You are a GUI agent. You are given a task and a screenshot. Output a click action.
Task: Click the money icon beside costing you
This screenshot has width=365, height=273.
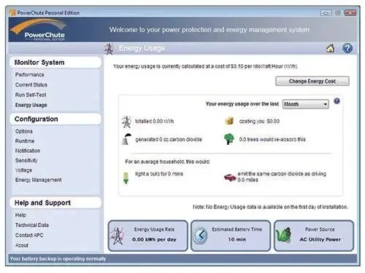(229, 121)
